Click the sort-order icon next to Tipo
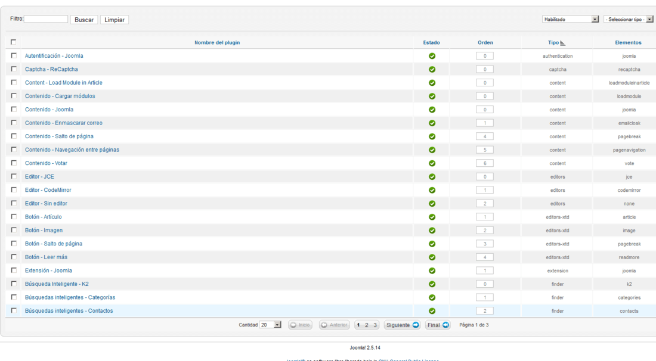656x361 pixels. click(563, 43)
